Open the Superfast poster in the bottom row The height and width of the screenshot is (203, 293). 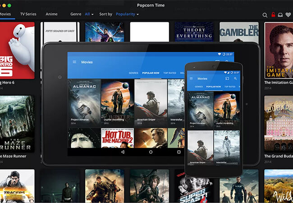(194, 188)
